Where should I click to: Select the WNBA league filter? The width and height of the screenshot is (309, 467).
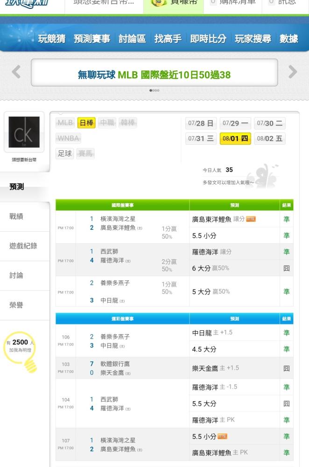click(x=68, y=138)
